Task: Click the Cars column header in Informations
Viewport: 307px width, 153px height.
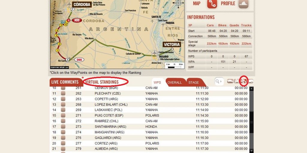Action: click(210, 25)
